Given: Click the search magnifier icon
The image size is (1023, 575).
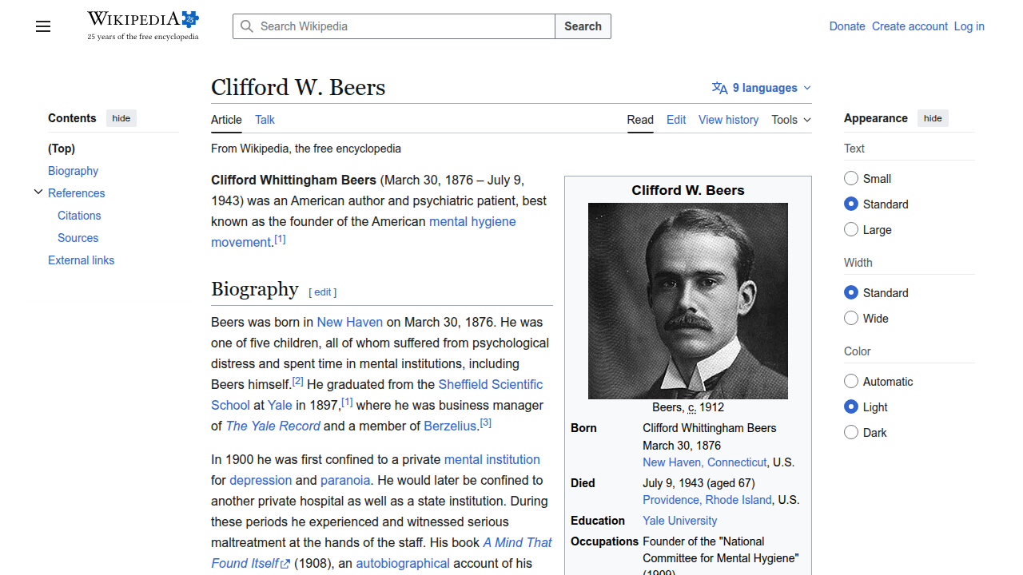Looking at the screenshot, I should pos(247,26).
